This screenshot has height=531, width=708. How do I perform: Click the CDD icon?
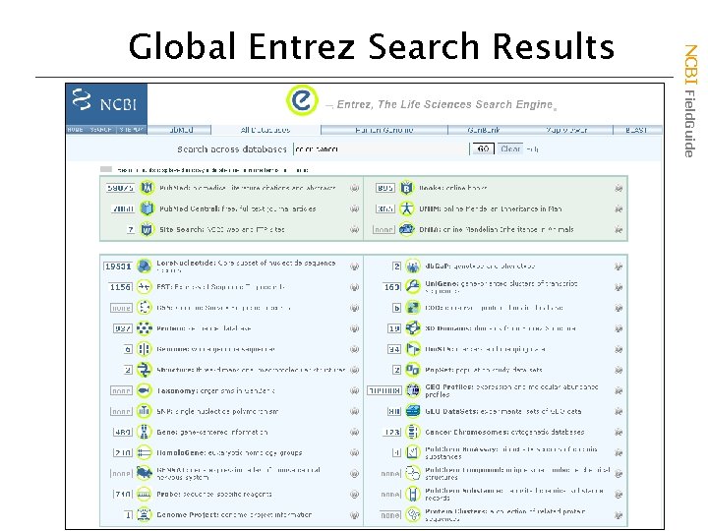[412, 308]
